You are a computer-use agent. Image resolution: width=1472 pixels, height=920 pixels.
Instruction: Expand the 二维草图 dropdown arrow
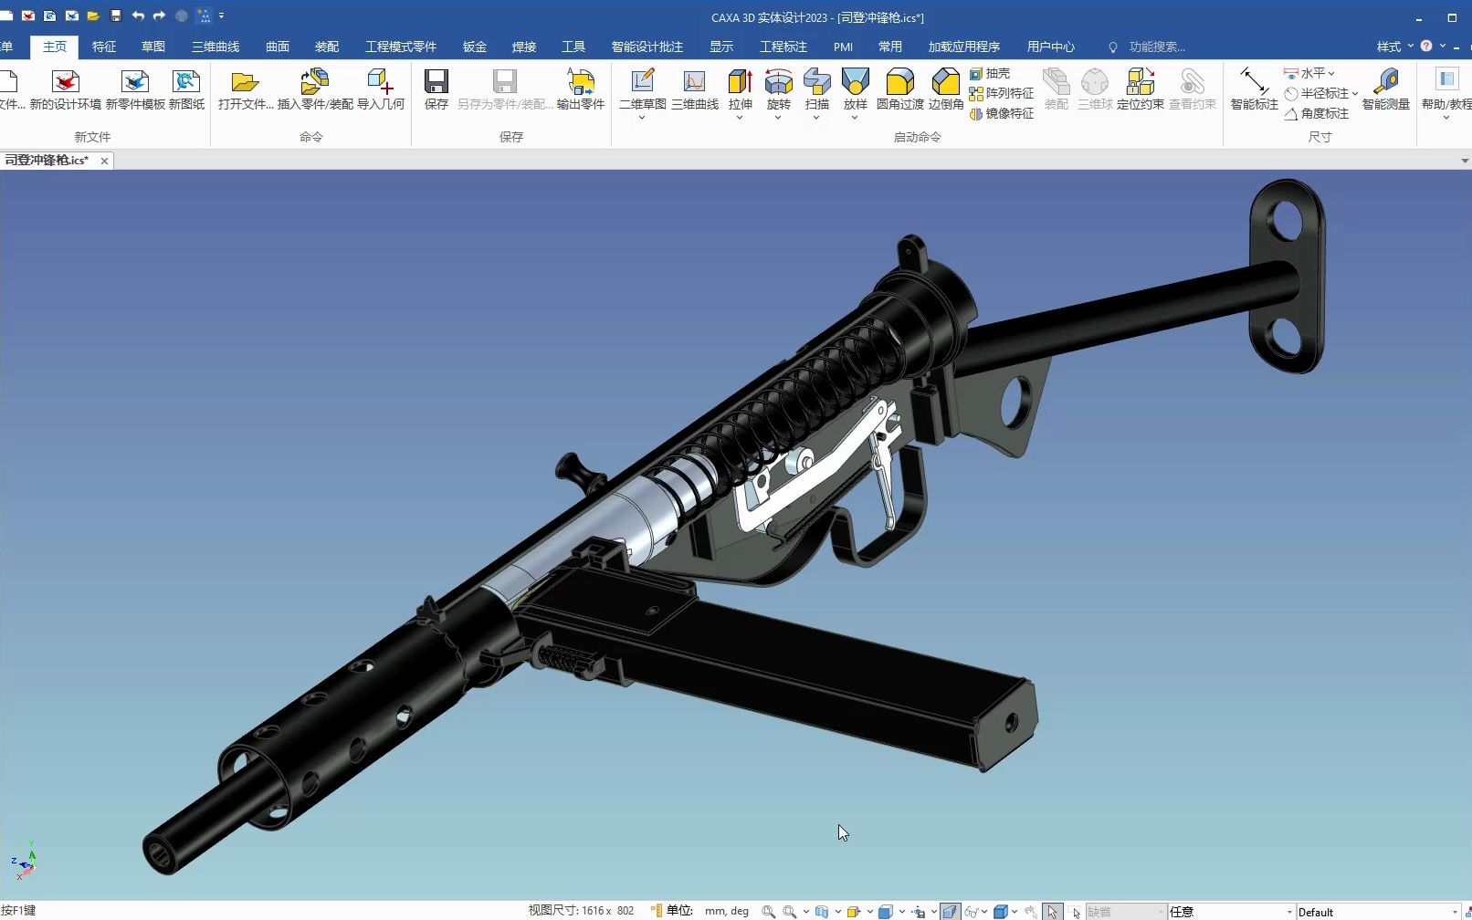[643, 117]
